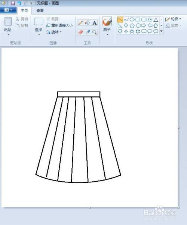The image size is (187, 225).
Task: Click the 粘贴 paste button
Action: tap(8, 24)
